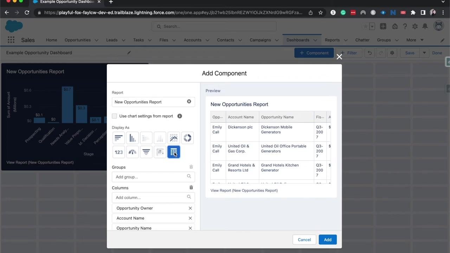Viewport: 450px width, 253px height.
Task: Open the More navigation dropdown
Action: click(x=415, y=40)
